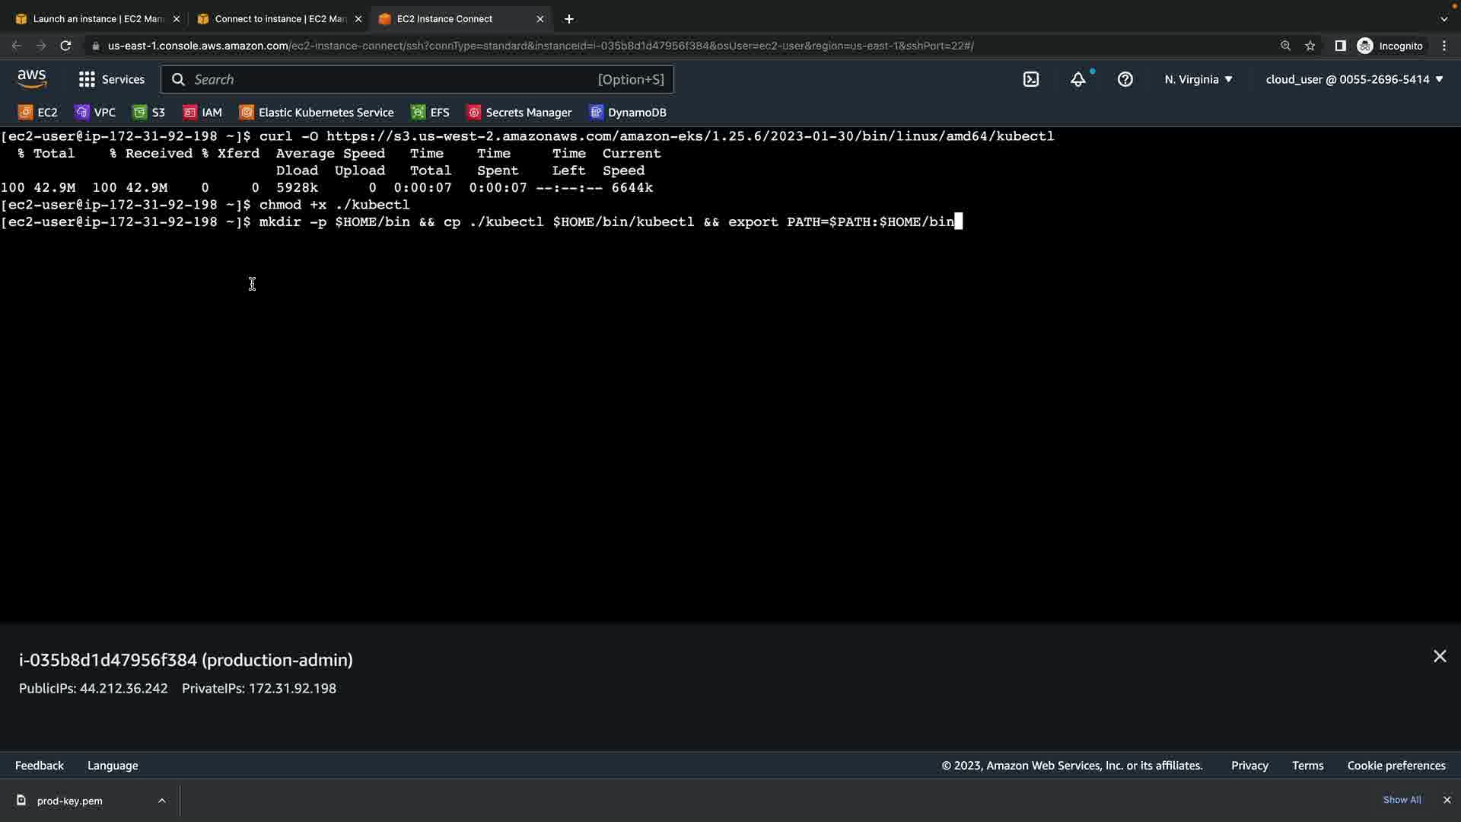Bookmark this page with star icon
Image resolution: width=1461 pixels, height=822 pixels.
pyautogui.click(x=1310, y=46)
